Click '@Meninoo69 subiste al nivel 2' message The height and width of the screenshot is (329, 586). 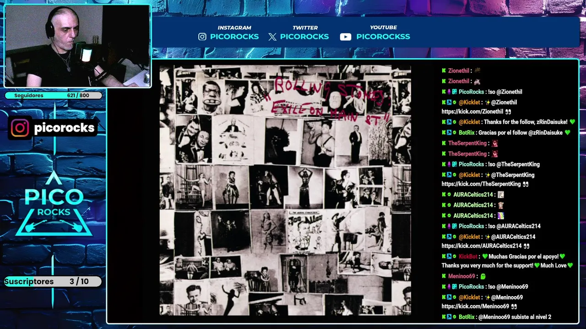[x=515, y=317]
